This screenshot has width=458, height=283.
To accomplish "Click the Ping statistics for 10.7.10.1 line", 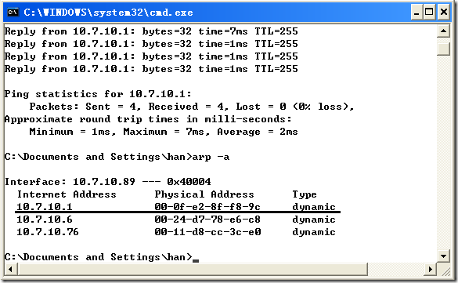I will coord(98,94).
